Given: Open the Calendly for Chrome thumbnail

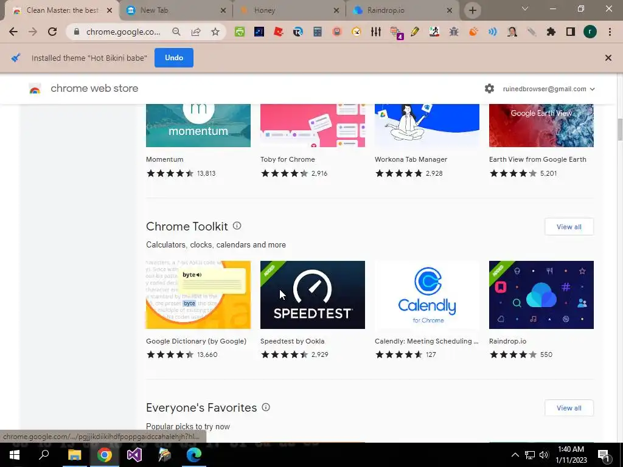Looking at the screenshot, I should point(427,295).
